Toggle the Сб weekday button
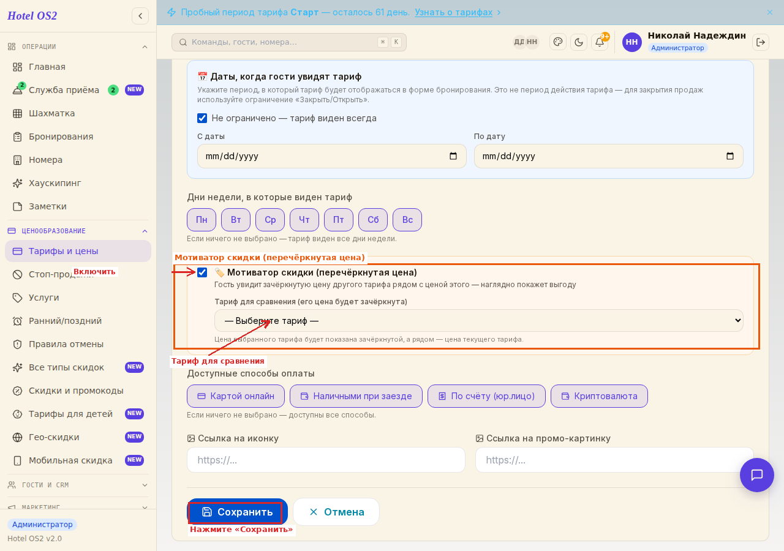The width and height of the screenshot is (784, 551). tap(373, 220)
